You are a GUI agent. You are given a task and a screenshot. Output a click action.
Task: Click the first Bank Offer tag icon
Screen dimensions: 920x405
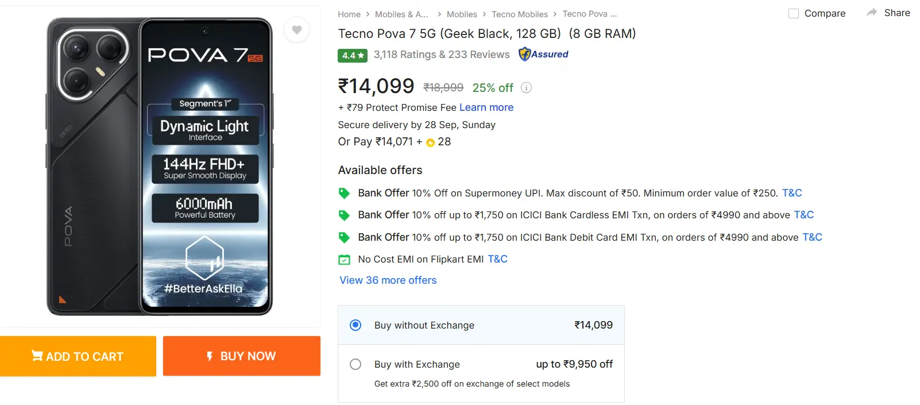pos(344,194)
